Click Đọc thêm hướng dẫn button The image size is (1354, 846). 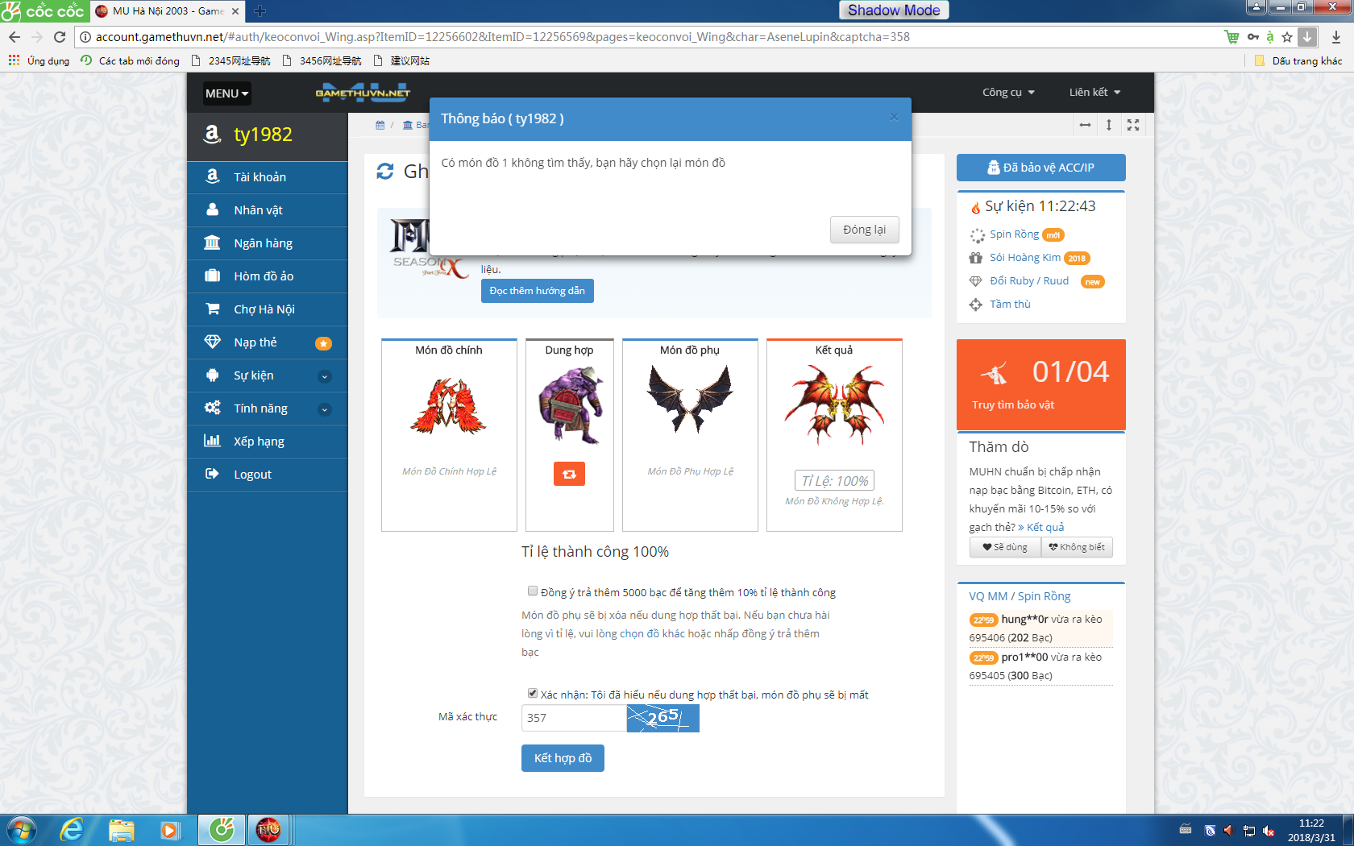click(538, 291)
